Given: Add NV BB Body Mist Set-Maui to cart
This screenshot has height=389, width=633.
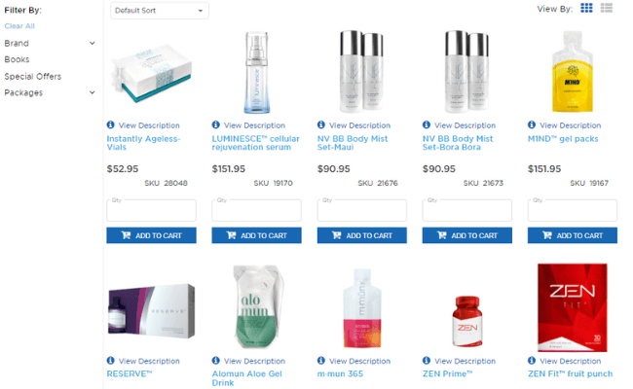Looking at the screenshot, I should (x=361, y=235).
